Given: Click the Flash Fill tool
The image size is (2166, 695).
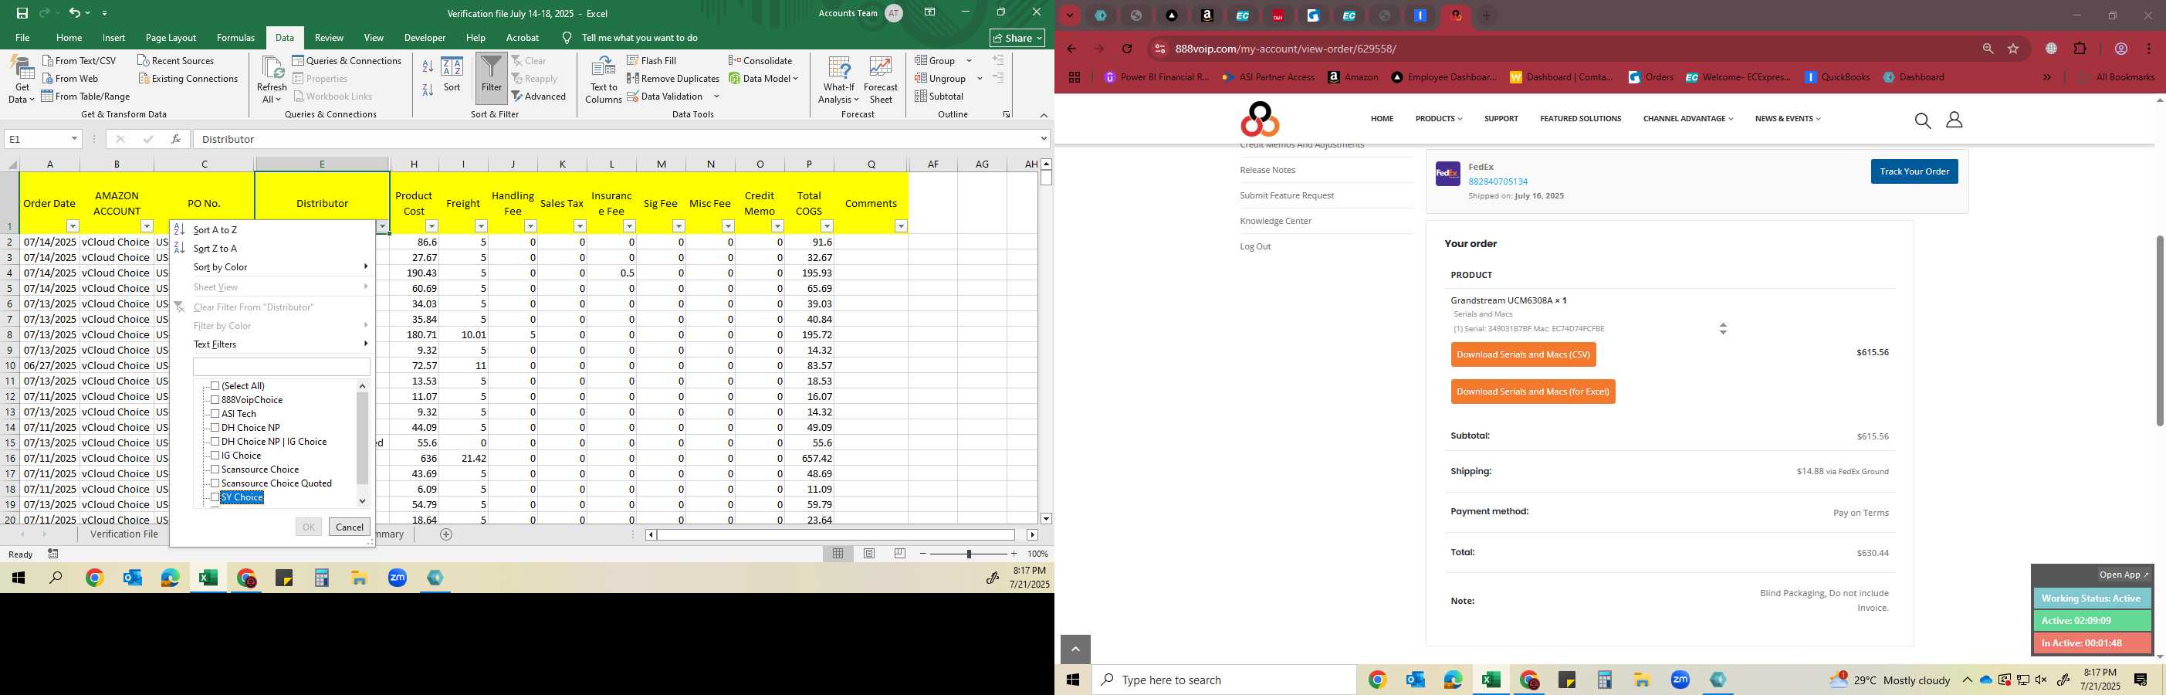Looking at the screenshot, I should pos(651,60).
